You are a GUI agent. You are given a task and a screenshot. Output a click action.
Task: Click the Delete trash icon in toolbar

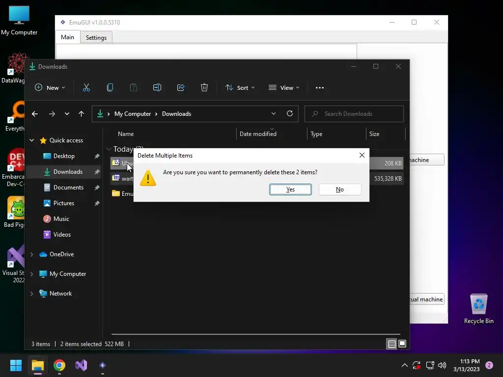coord(204,87)
